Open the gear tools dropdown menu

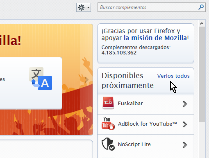[x=84, y=7]
